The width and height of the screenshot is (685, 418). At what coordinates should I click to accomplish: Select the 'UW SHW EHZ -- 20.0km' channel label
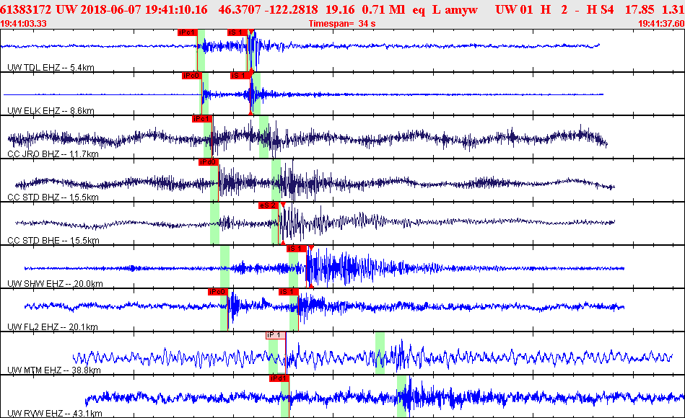point(55,284)
